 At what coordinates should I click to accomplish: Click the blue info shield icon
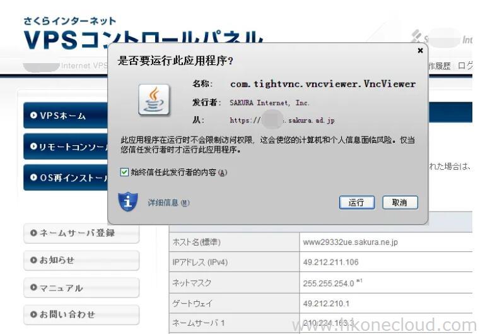pyautogui.click(x=128, y=202)
